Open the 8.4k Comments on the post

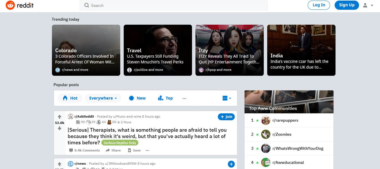pyautogui.click(x=84, y=150)
